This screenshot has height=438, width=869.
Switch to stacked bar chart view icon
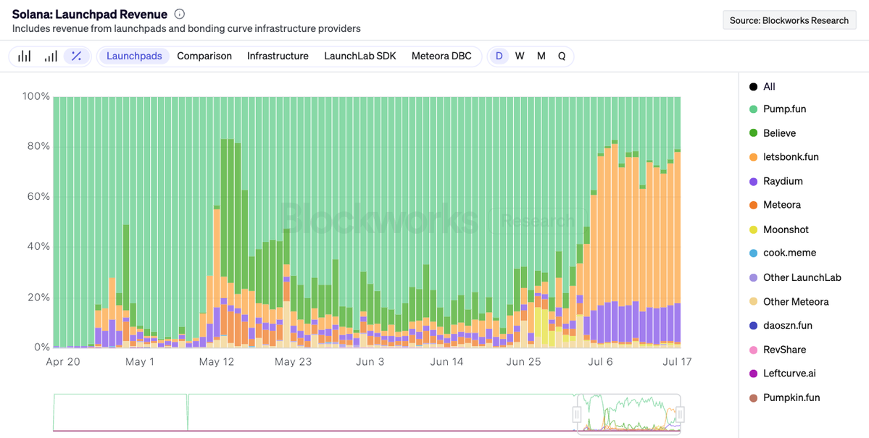(x=25, y=56)
